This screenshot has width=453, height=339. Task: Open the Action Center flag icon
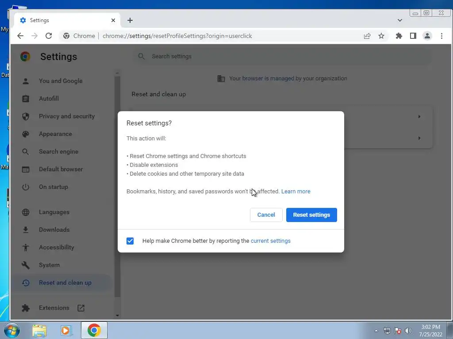398,331
